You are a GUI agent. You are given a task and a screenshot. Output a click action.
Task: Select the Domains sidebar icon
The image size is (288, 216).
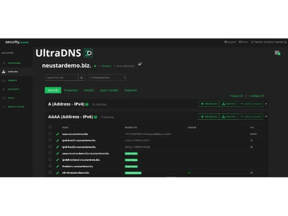click(3, 71)
